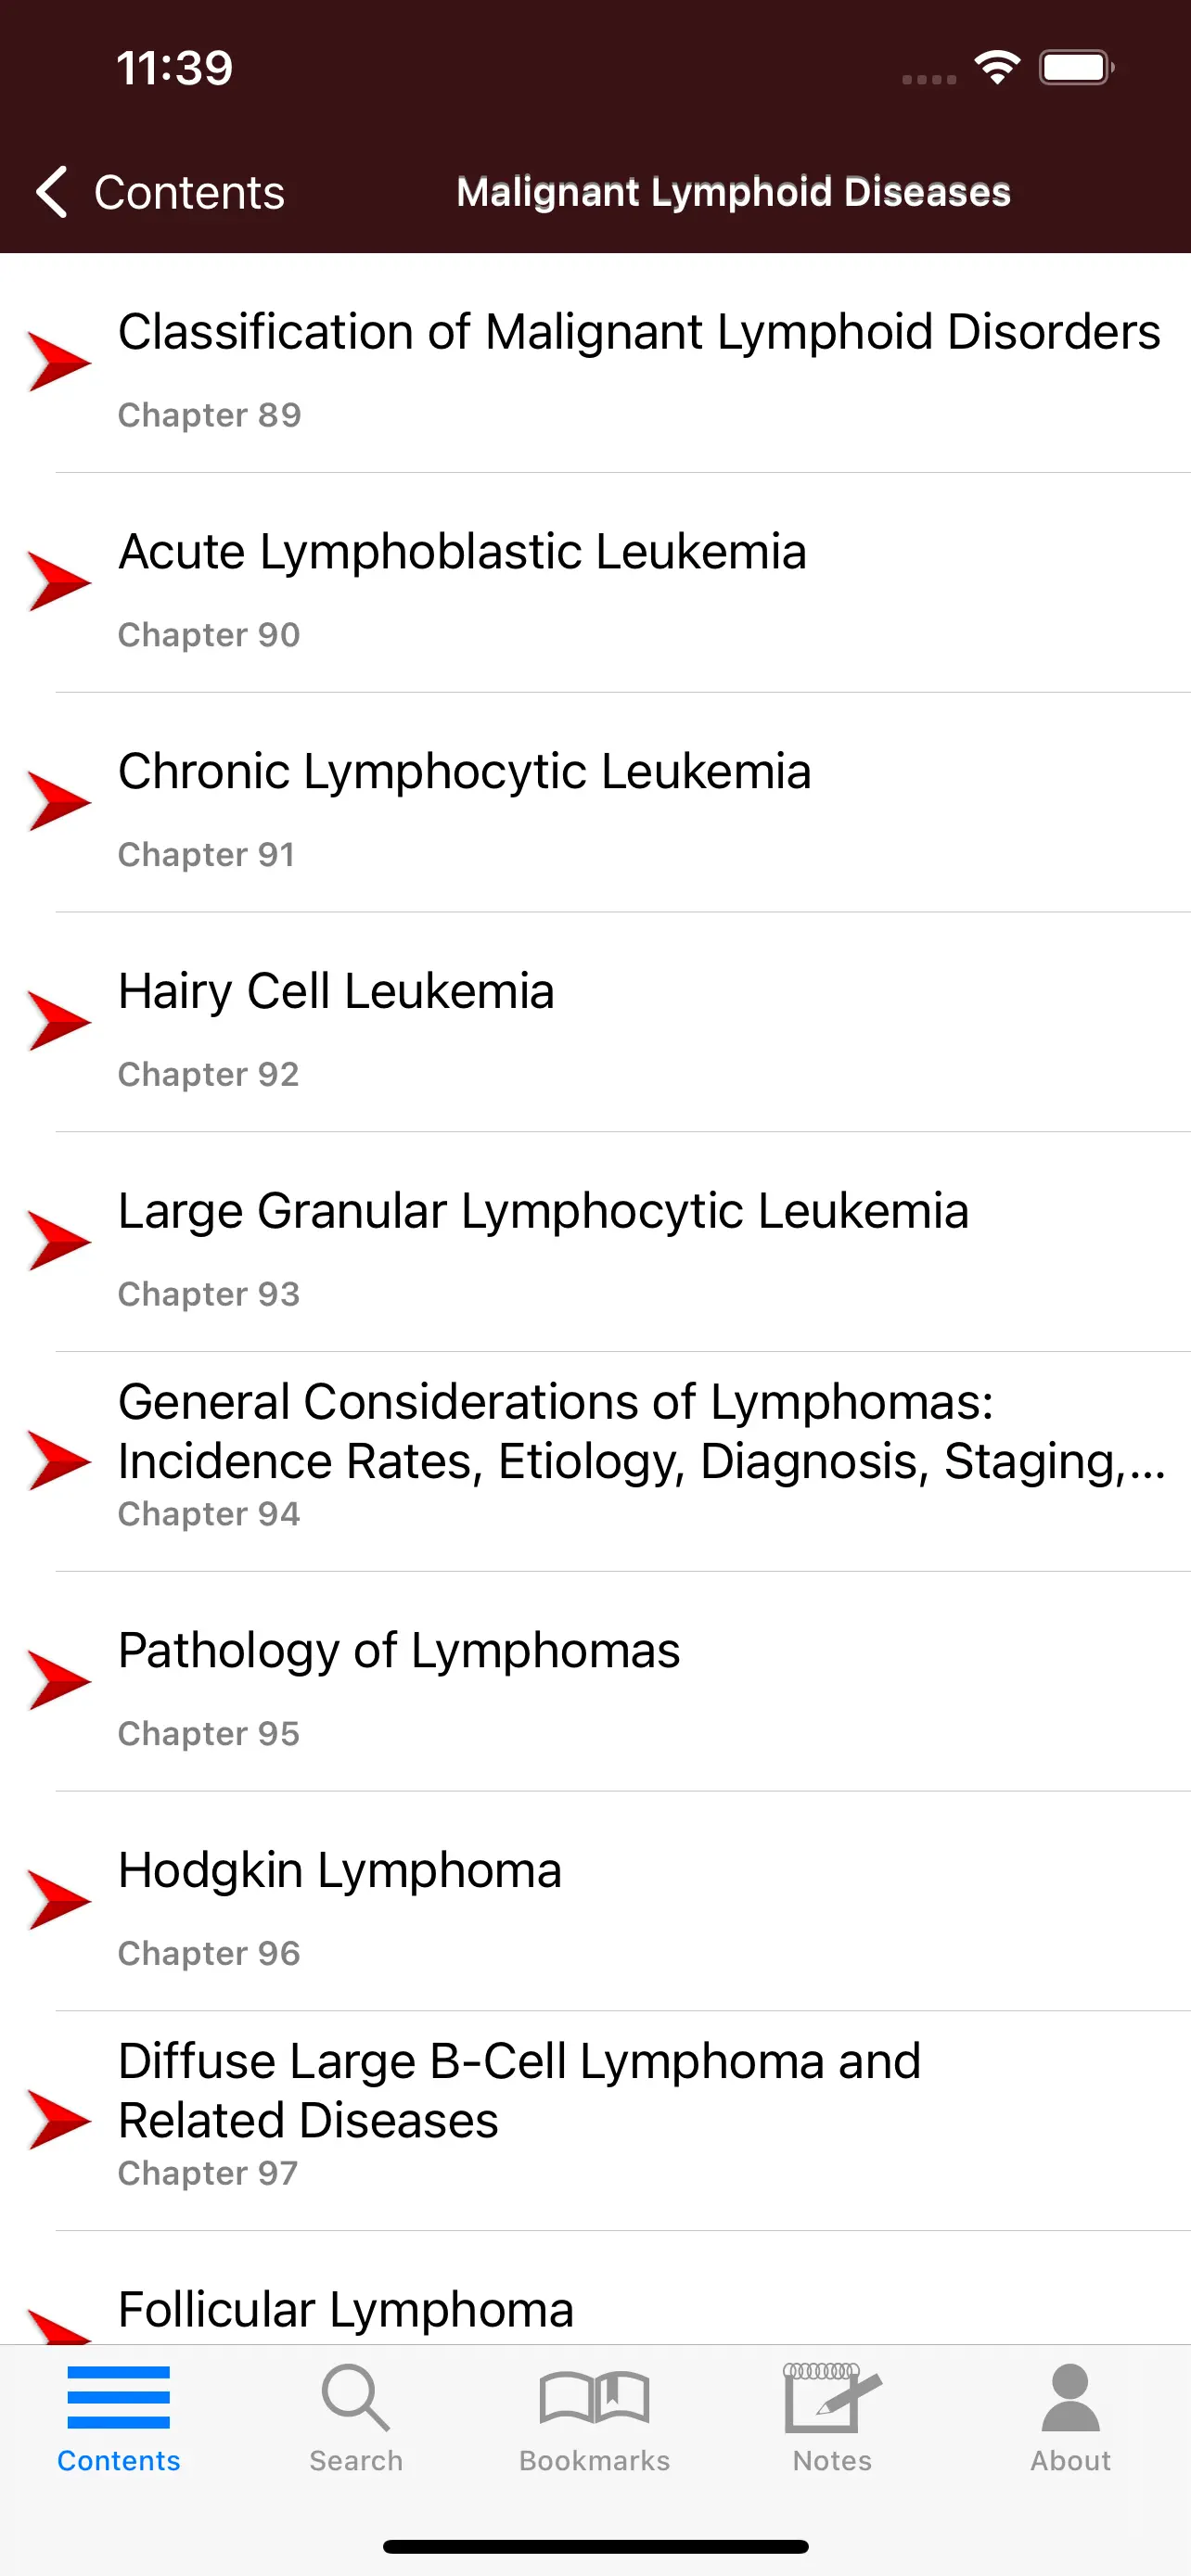Viewport: 1191px width, 2576px height.
Task: Expand Pathology of Lymphomas red arrow
Action: coord(59,1680)
